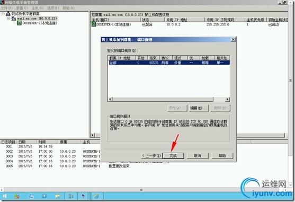
Task: Click the 65535 end port cell
Action: pyautogui.click(x=154, y=63)
